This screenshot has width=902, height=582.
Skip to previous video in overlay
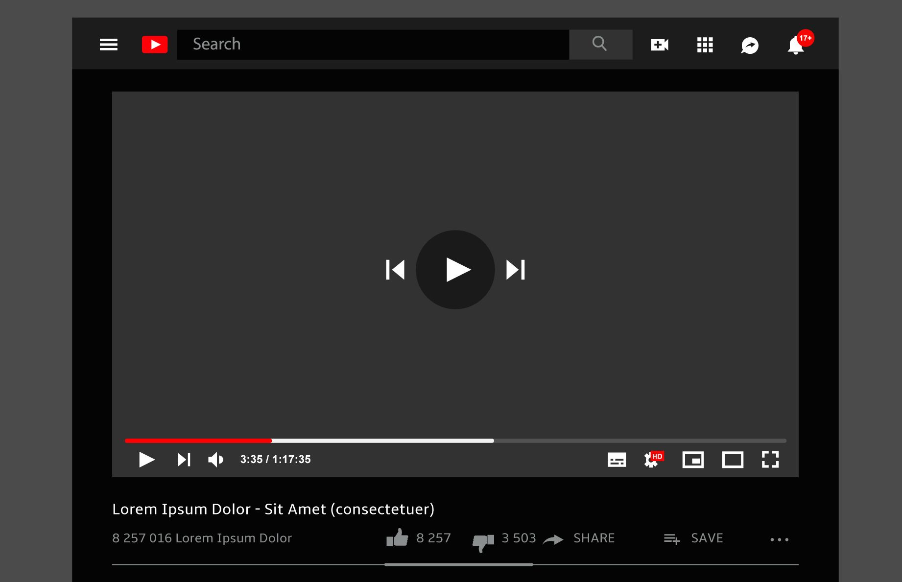395,270
